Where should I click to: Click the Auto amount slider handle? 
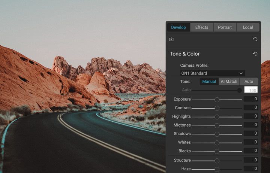point(239,90)
